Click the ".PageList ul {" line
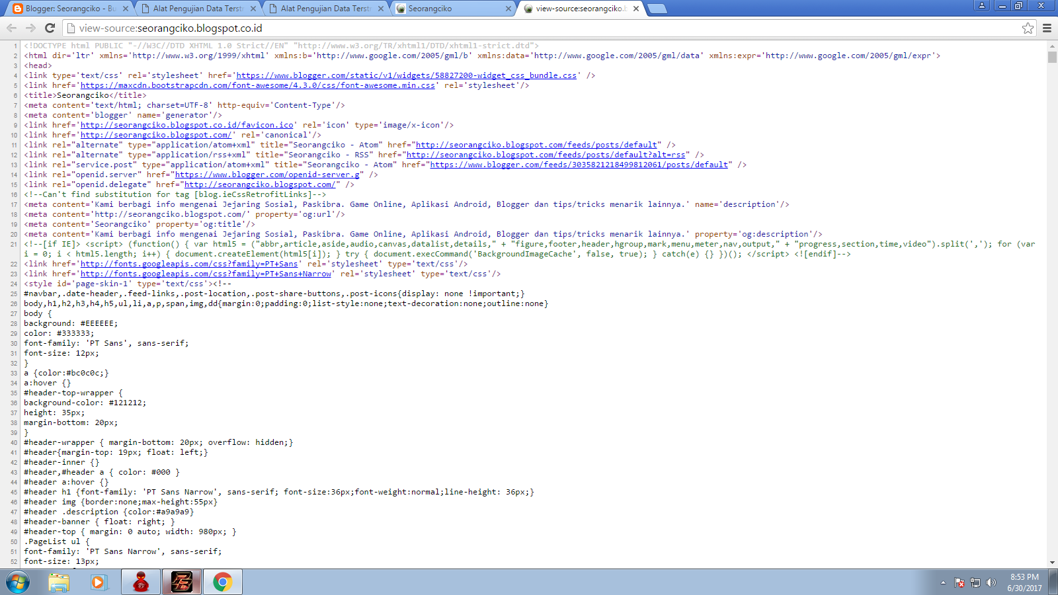Viewport: 1058px width, 595px height. pos(57,541)
